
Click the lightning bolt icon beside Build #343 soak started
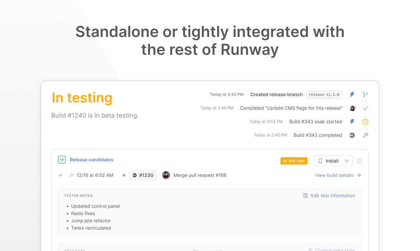point(352,122)
